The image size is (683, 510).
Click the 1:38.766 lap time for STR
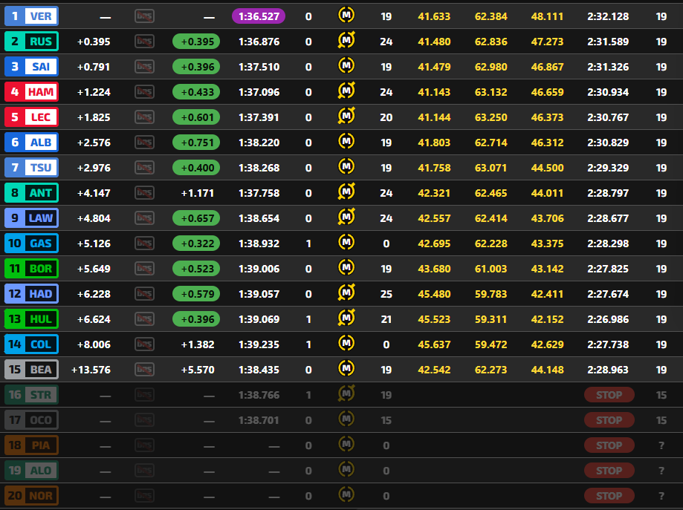[259, 395]
